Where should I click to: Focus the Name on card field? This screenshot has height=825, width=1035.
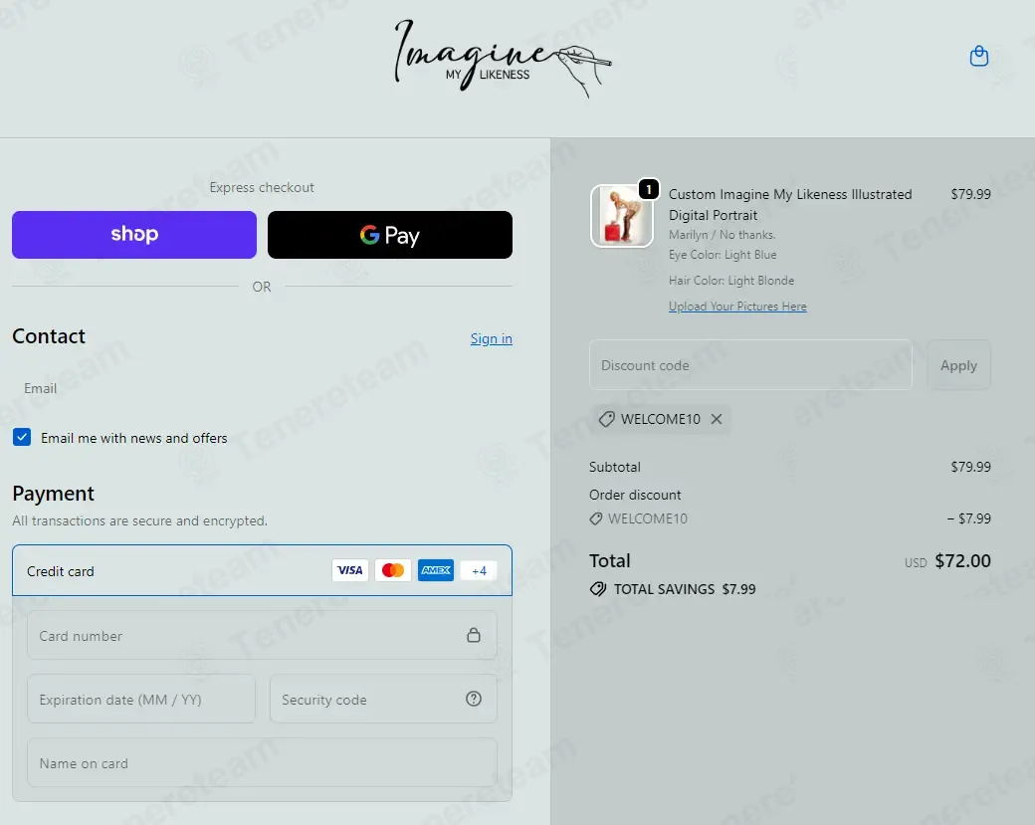(x=262, y=762)
